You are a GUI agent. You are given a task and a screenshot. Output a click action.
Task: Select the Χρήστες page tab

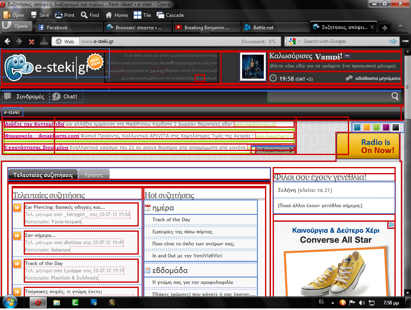94,175
